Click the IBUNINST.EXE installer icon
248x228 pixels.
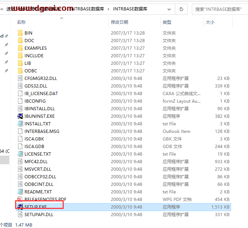click(x=20, y=116)
